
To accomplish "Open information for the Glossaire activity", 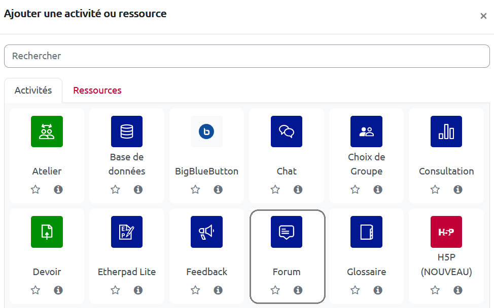I will tap(378, 290).
